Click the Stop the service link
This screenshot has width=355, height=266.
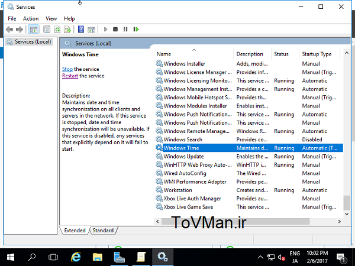[67, 69]
